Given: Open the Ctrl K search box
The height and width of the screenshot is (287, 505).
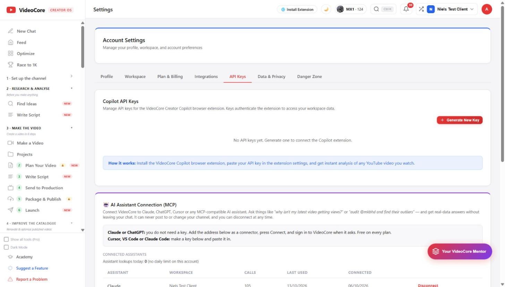Looking at the screenshot, I should coord(383,9).
